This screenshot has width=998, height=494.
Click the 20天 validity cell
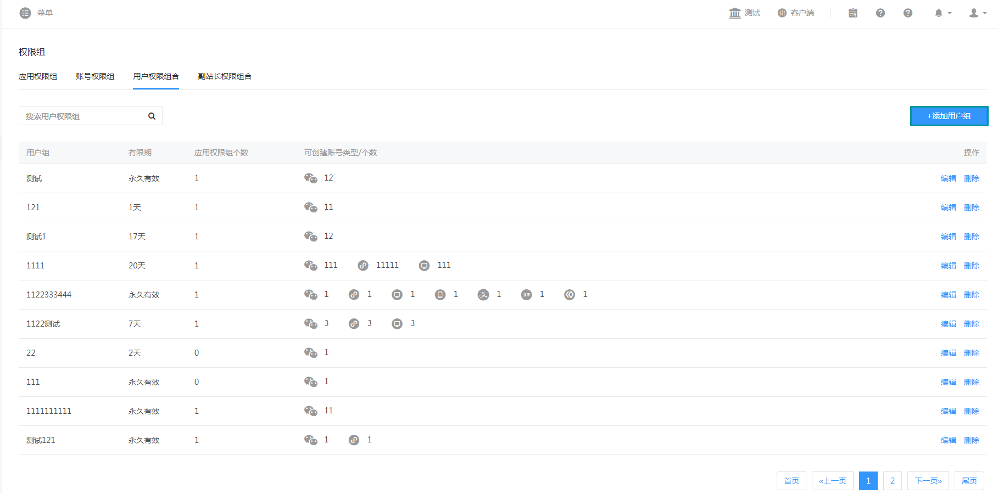coord(137,266)
